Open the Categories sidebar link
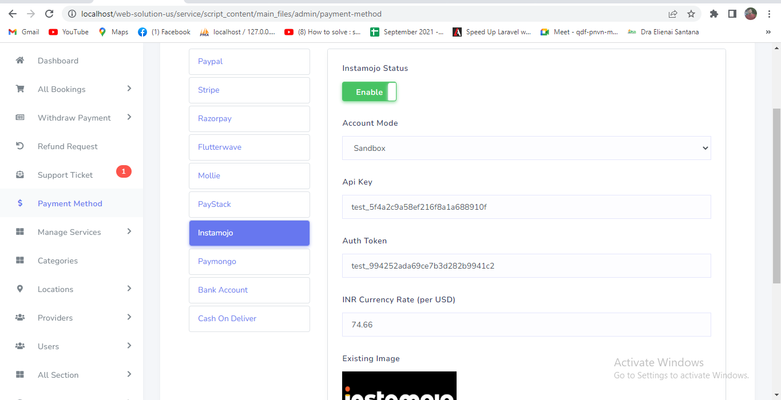 coord(58,261)
